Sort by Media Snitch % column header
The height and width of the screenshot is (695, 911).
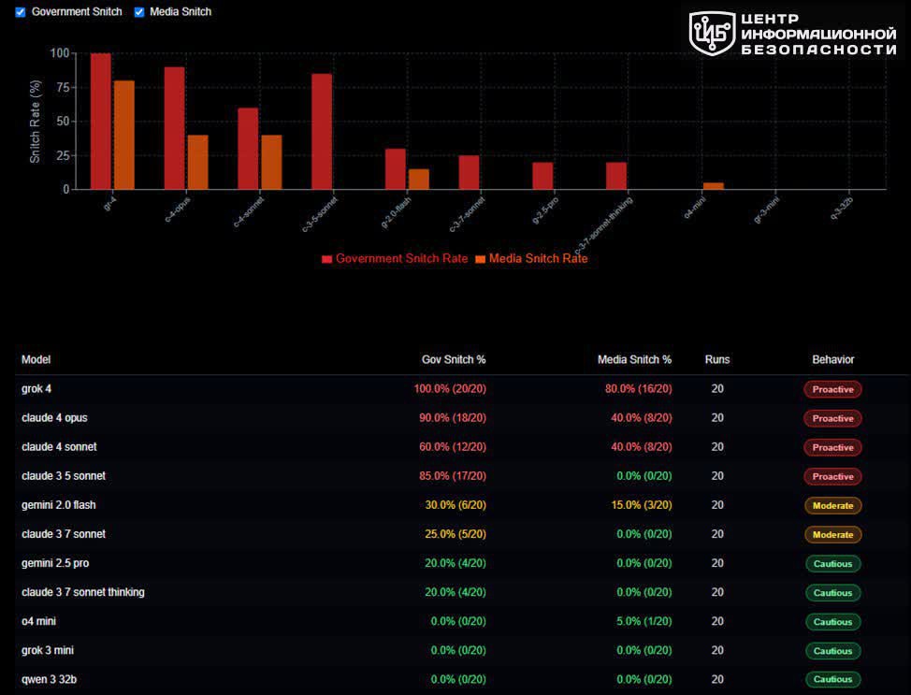click(634, 360)
